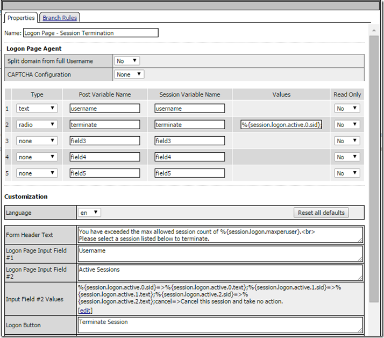384x338 pixels.
Task: Click the Values field in row 2
Action: coord(281,124)
